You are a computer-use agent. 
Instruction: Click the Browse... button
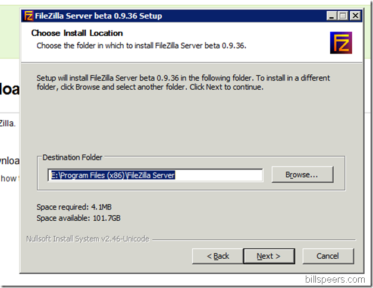[302, 175]
